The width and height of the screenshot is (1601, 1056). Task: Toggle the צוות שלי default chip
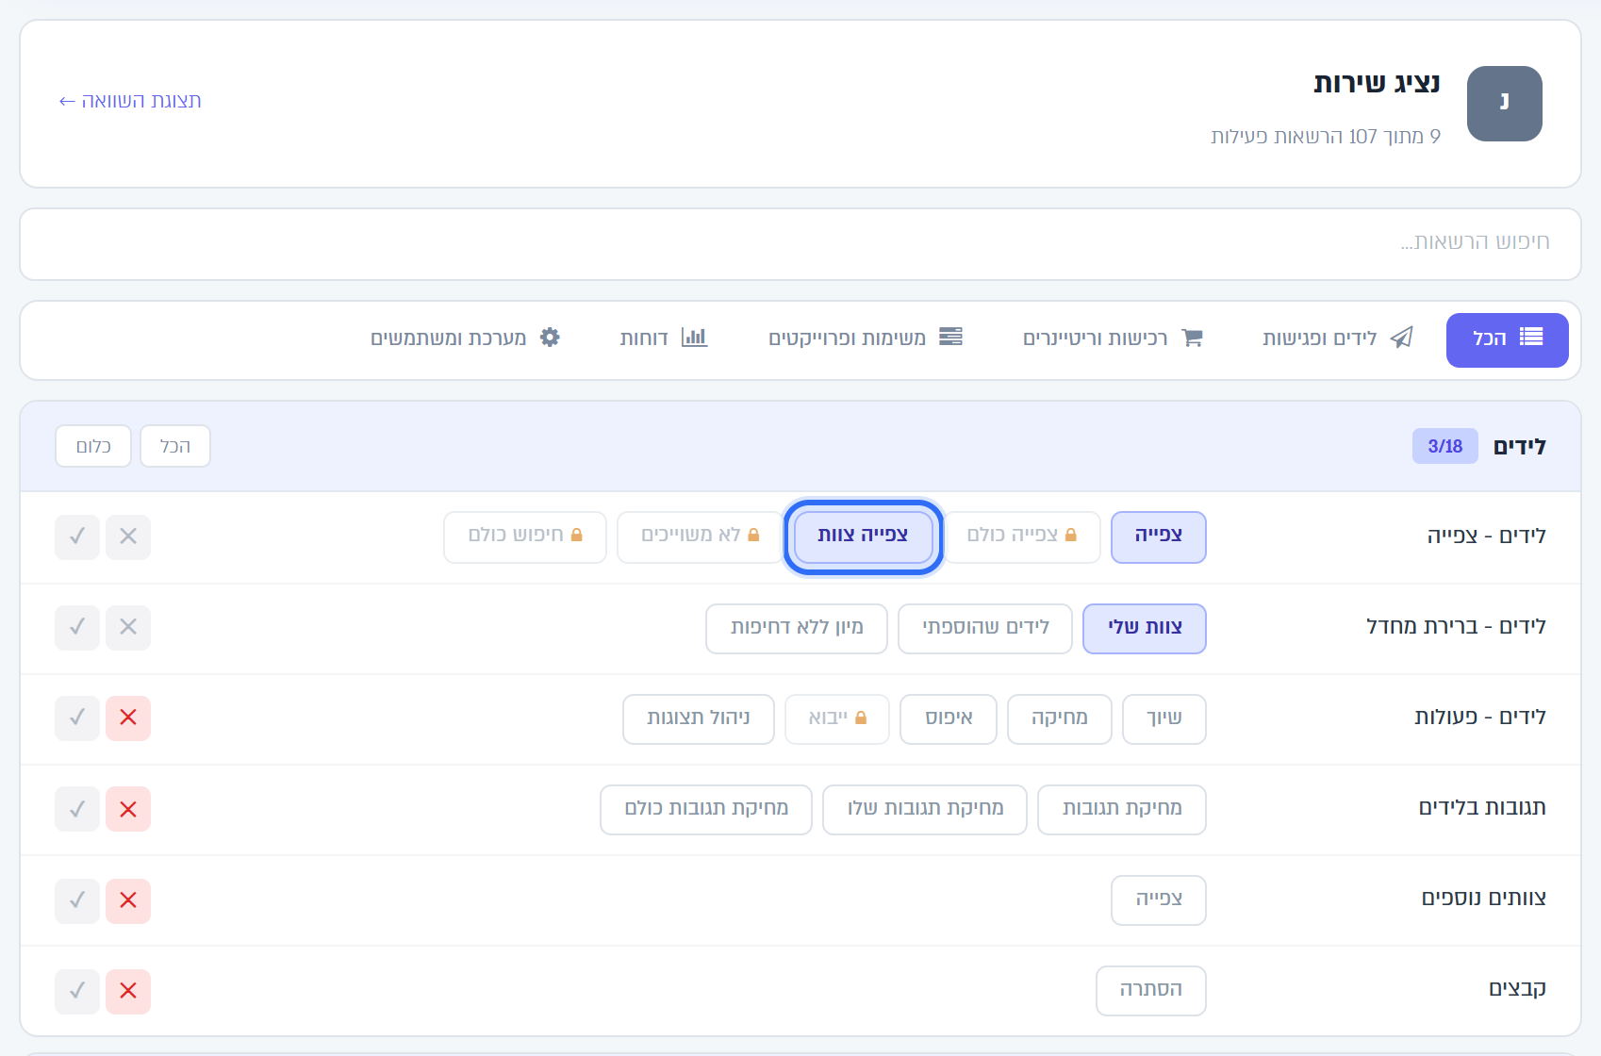tap(1145, 628)
